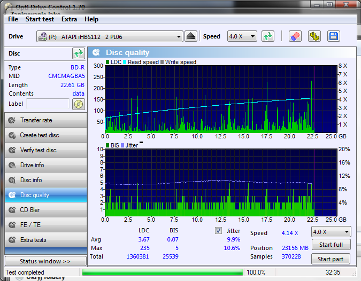Open the Start test menu

[40, 19]
